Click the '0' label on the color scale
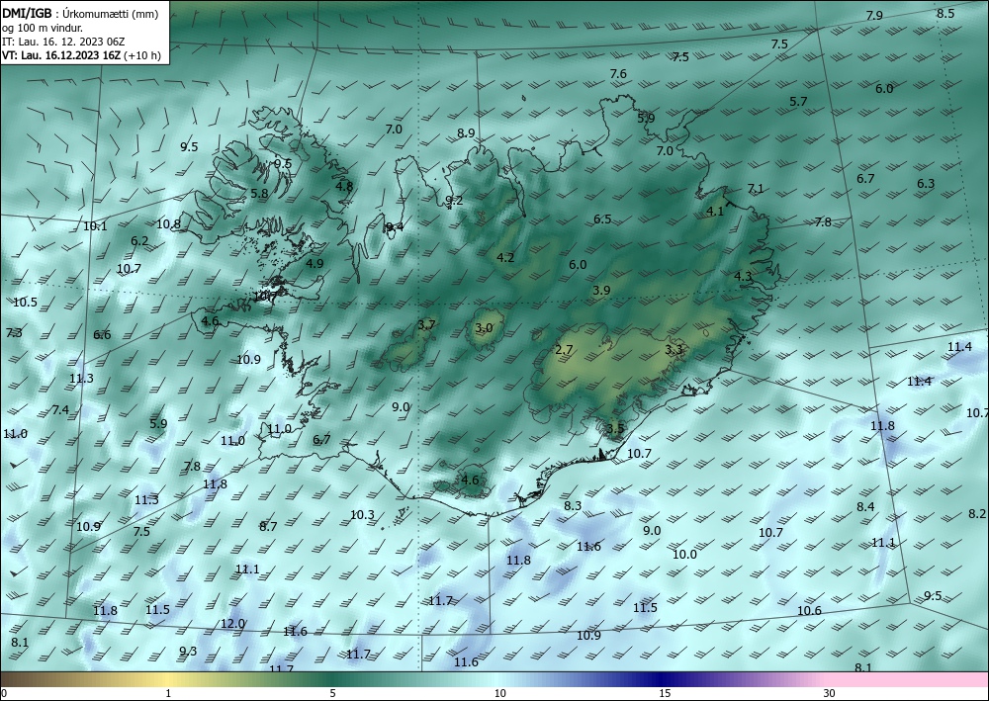989x701 pixels. pos(4,694)
